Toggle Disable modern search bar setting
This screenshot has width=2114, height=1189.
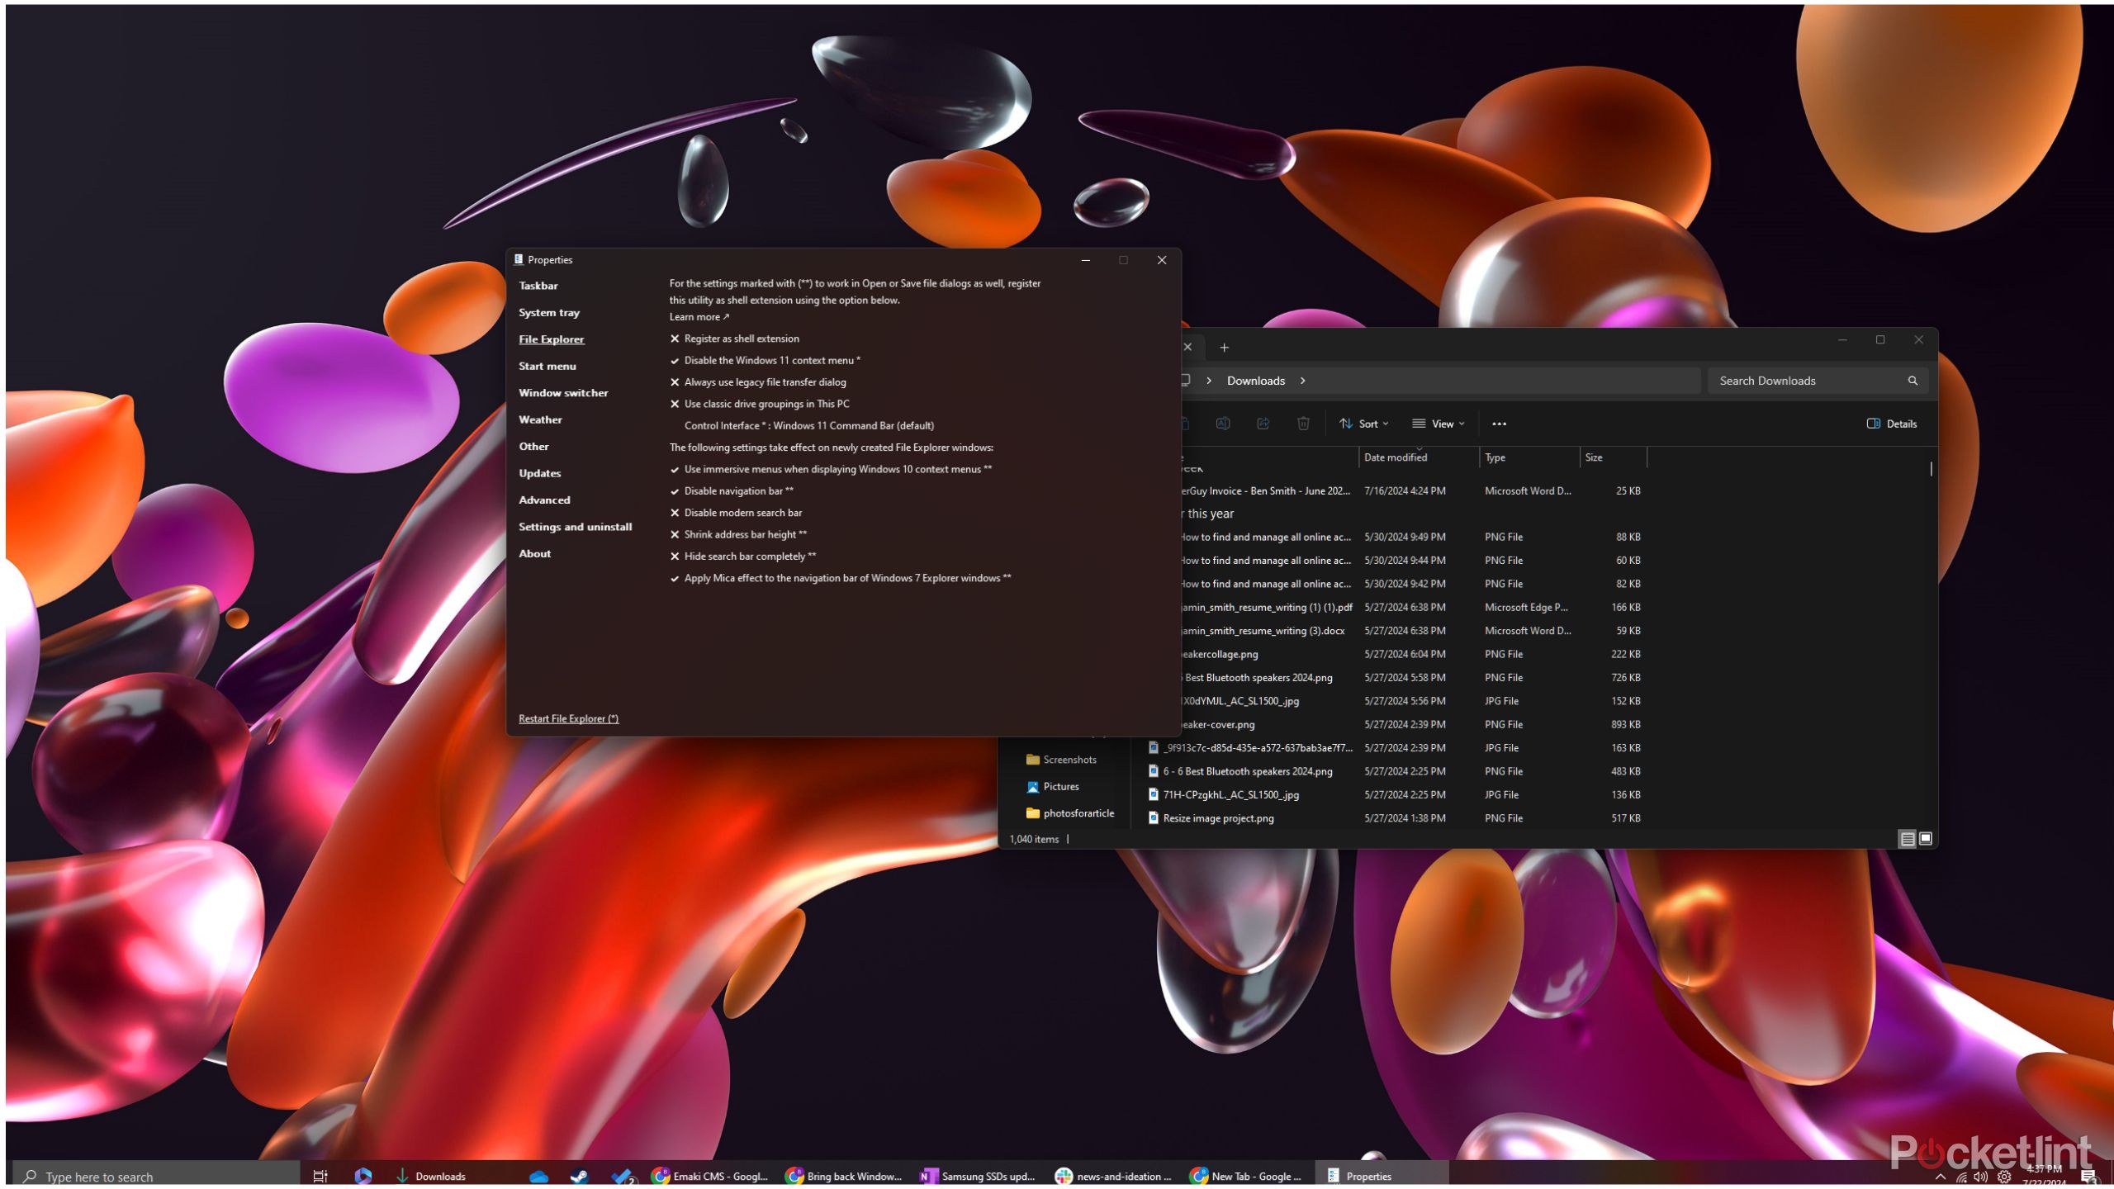[674, 513]
